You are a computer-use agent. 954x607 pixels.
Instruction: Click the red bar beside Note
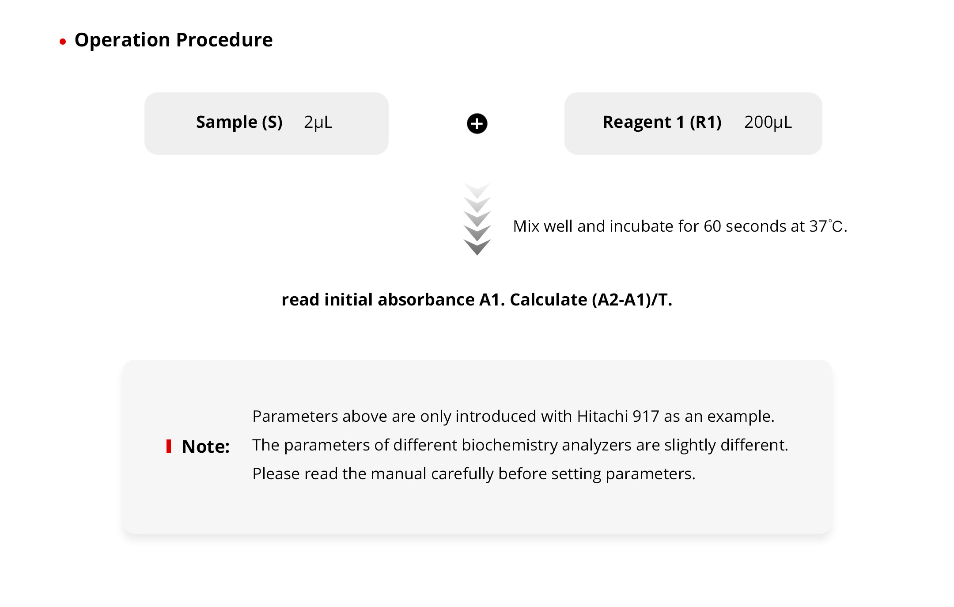169,447
